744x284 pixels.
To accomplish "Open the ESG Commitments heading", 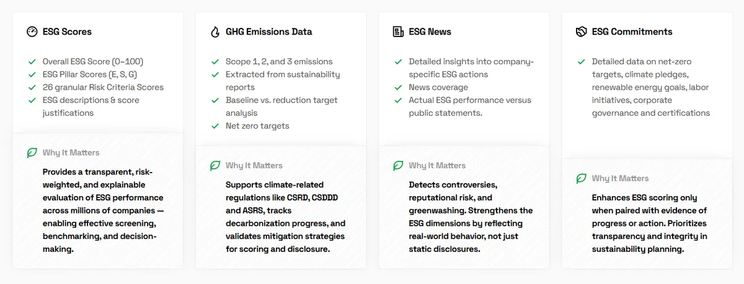I will (x=632, y=32).
